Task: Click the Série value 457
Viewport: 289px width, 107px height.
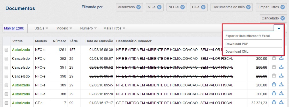Action: pyautogui.click(x=72, y=50)
